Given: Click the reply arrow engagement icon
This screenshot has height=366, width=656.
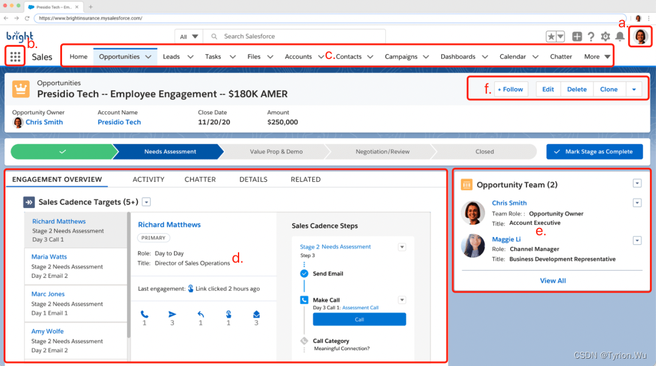Looking at the screenshot, I should [x=200, y=314].
